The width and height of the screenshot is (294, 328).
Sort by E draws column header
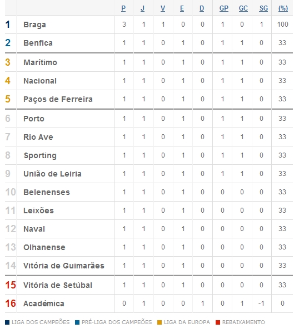click(182, 8)
